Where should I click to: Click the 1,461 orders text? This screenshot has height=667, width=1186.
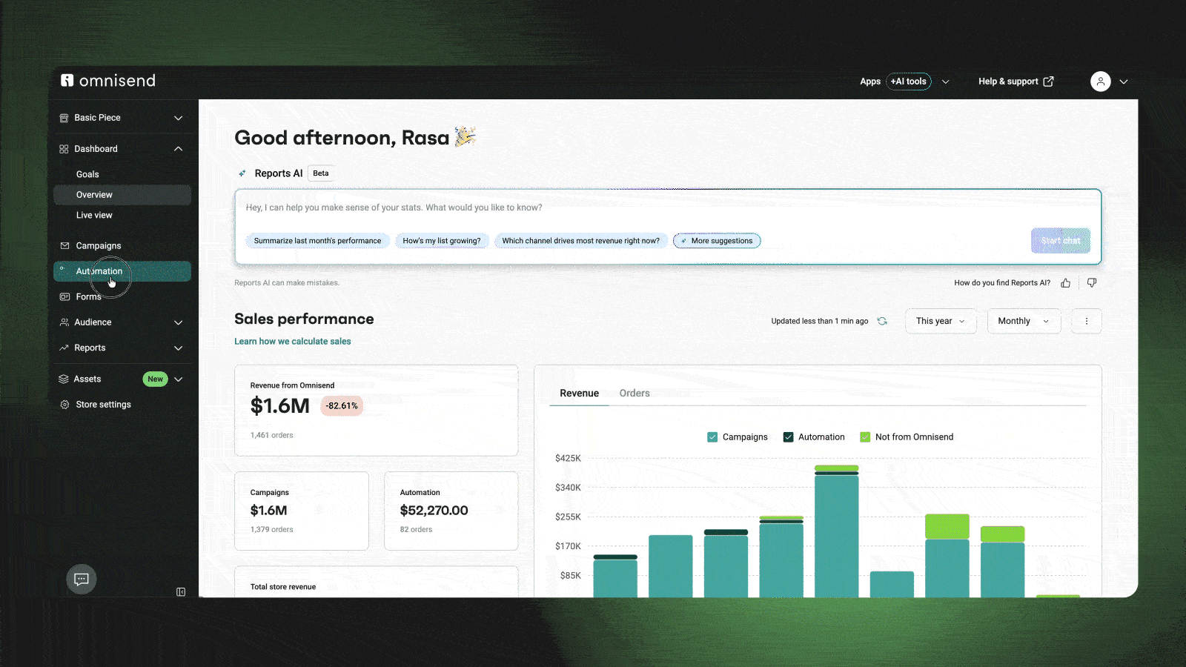(271, 436)
